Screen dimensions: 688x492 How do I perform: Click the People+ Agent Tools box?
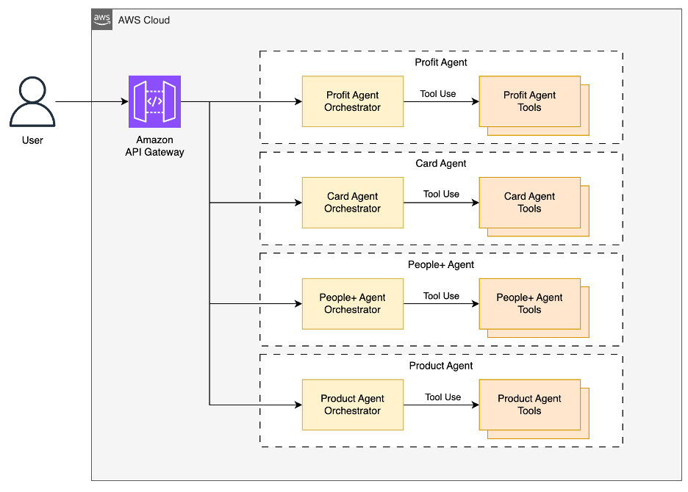pyautogui.click(x=530, y=303)
